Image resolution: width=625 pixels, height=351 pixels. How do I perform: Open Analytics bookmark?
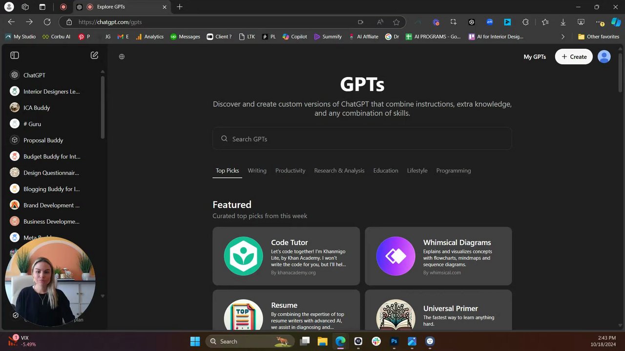pos(149,37)
